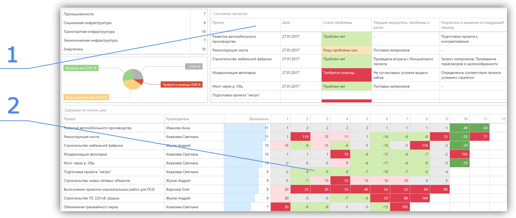This screenshot has height=218, width=516.
Task: Sort by the Дата column header
Action: [286, 23]
